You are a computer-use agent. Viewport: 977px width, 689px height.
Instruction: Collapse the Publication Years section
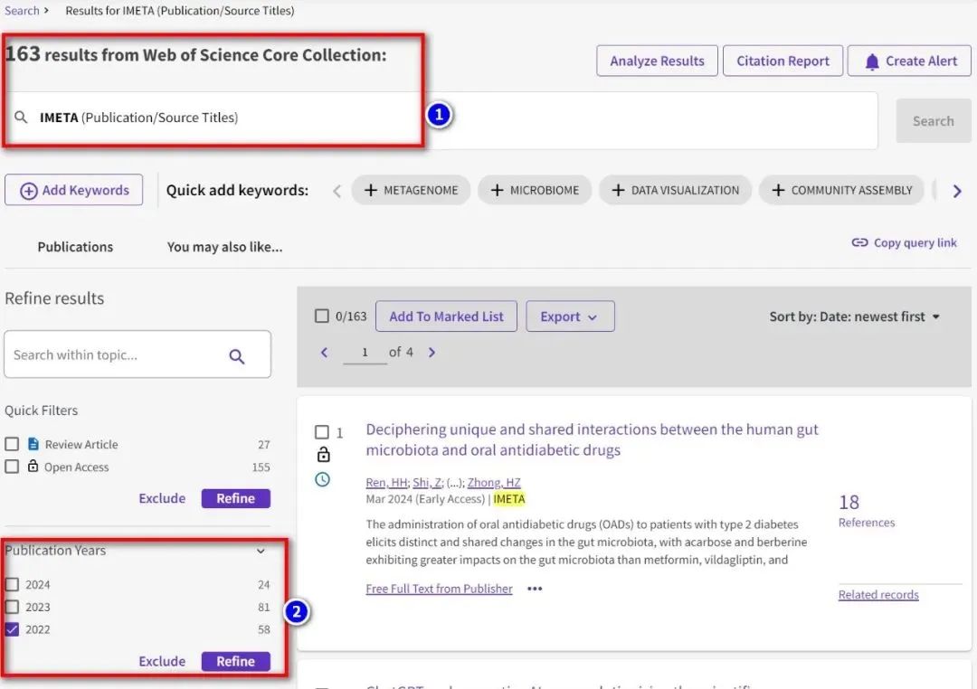[261, 551]
